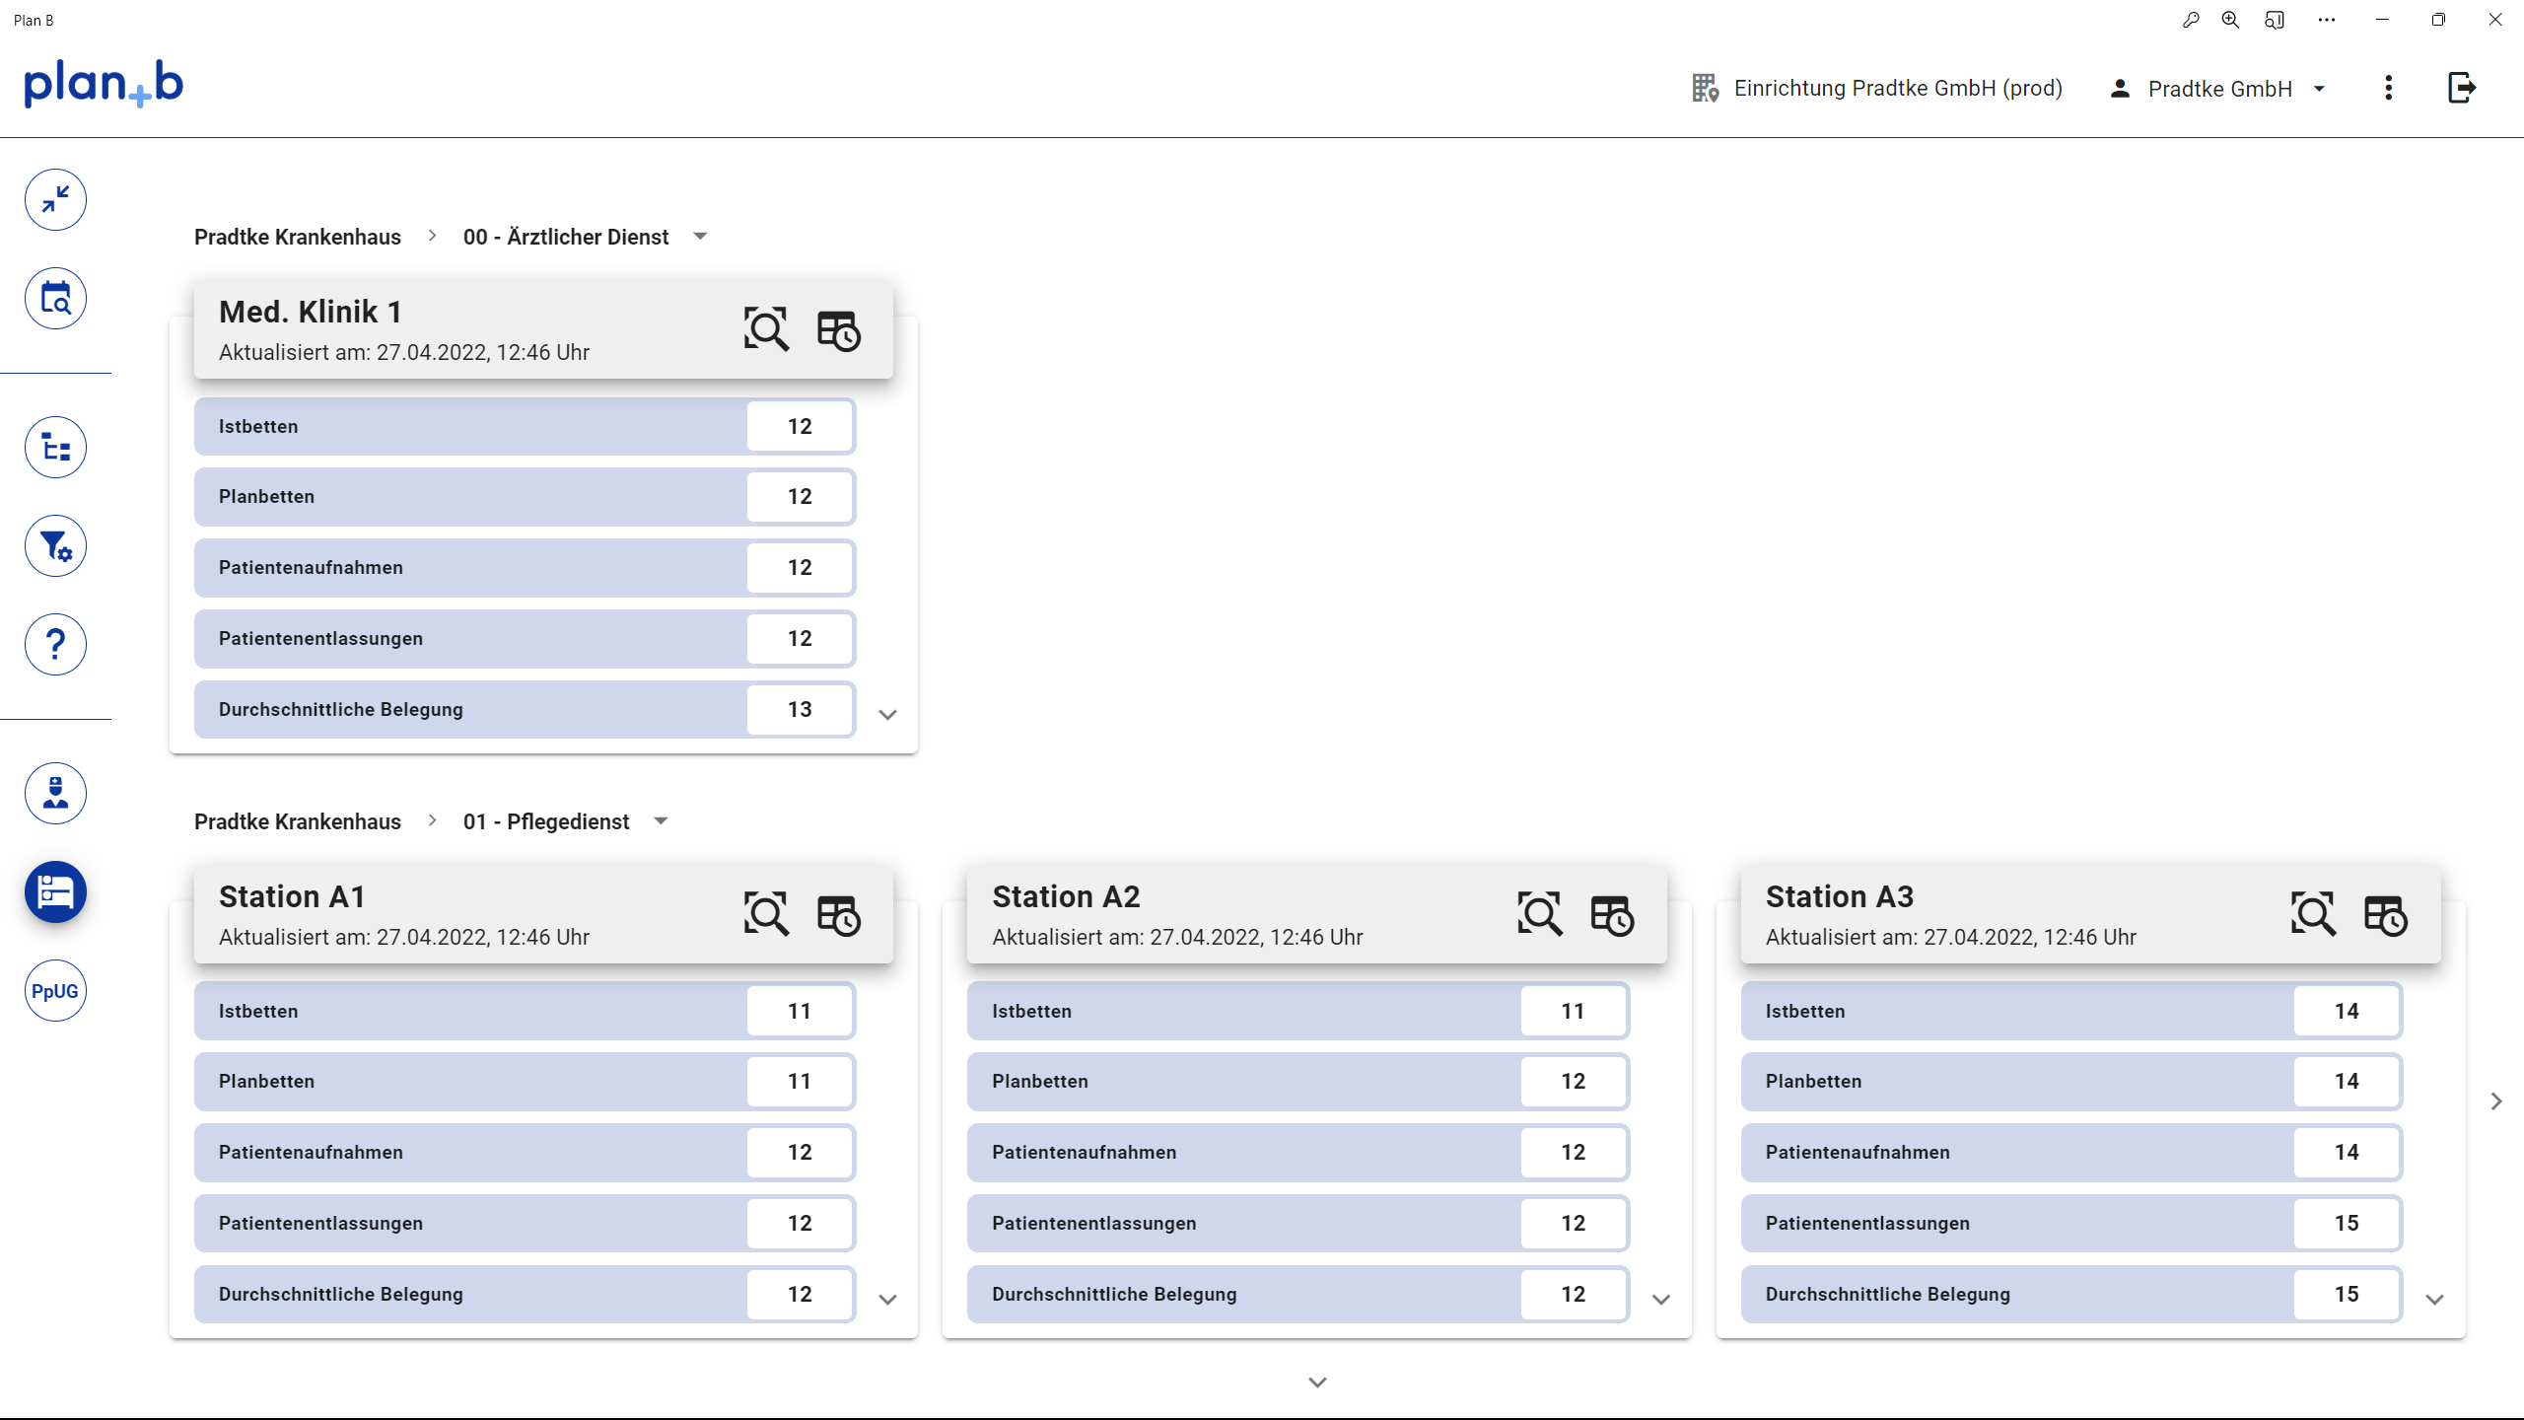Click the filter settings sidebar icon
Screen dimensions: 2524x1420
tap(55, 546)
